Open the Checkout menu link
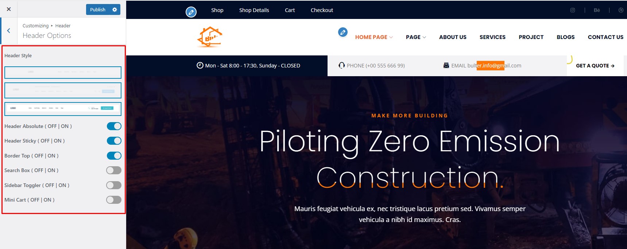 pos(322,10)
